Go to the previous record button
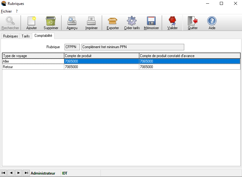This screenshot has width=242, height=177. [11, 173]
